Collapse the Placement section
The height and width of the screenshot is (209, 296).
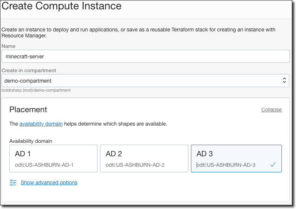(x=271, y=110)
